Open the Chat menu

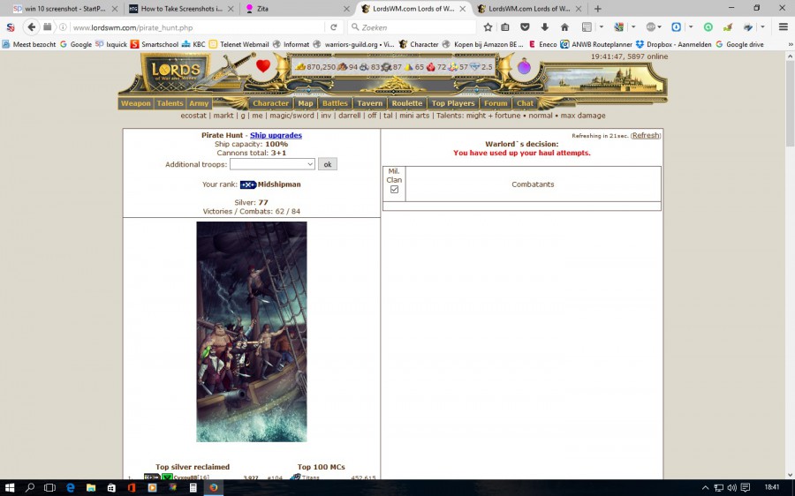(x=525, y=103)
